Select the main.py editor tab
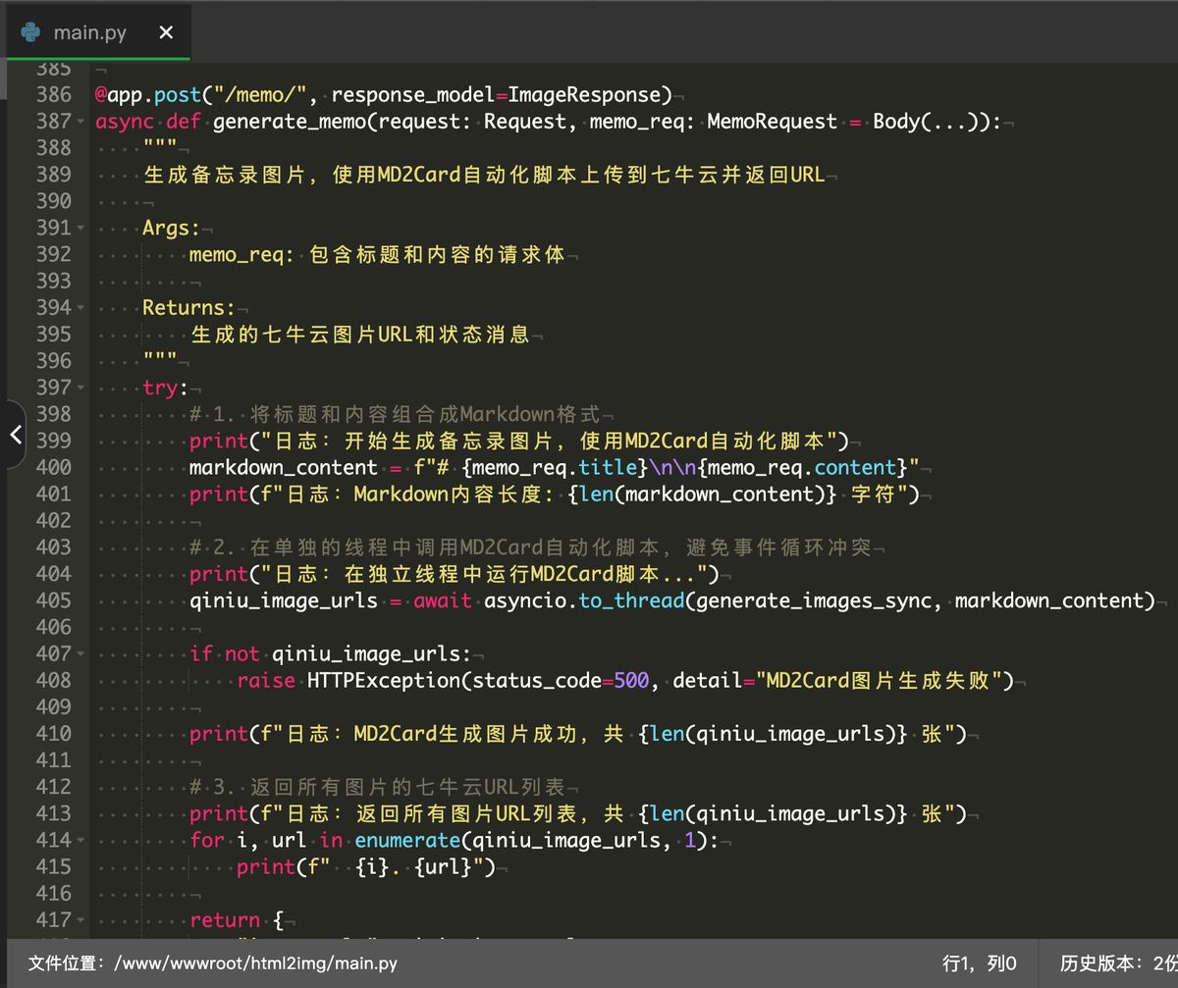 point(88,30)
